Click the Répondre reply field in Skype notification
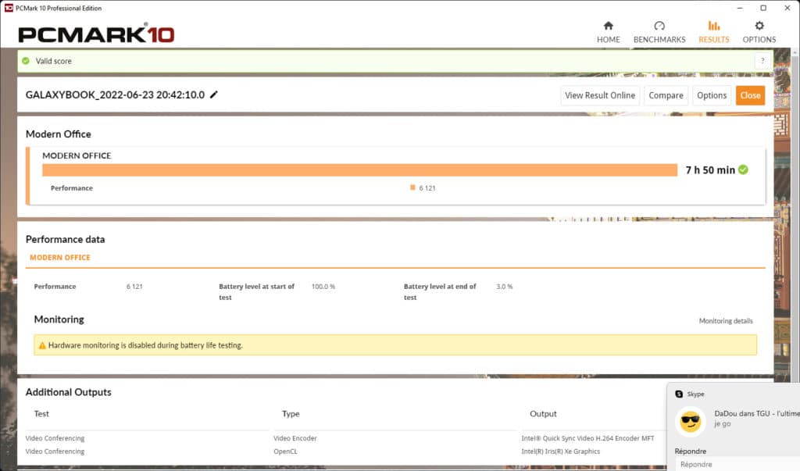The height and width of the screenshot is (471, 800). point(737,465)
